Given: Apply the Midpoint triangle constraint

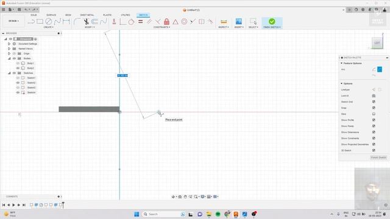Looking at the screenshot, I should (x=175, y=22).
